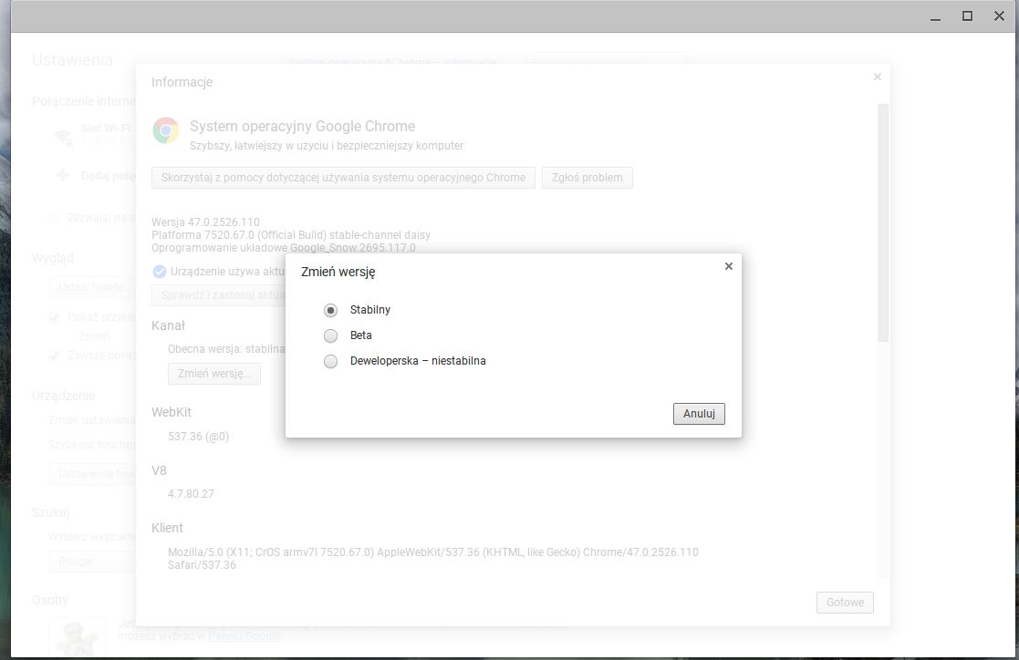This screenshot has height=660, width=1019.
Task: Select the Stabilny channel radio button
Action: (x=331, y=310)
